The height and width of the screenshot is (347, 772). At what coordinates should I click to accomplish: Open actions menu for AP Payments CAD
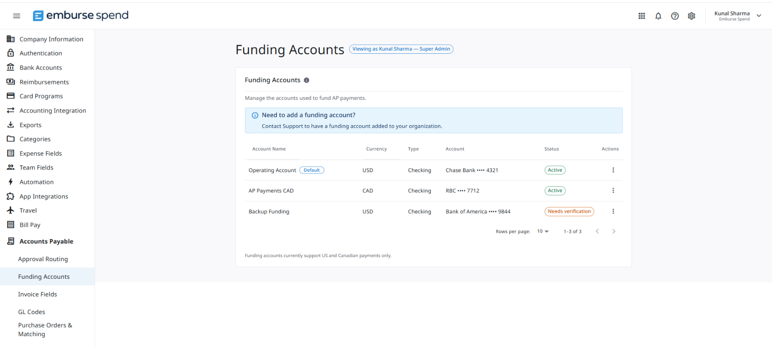coord(613,191)
